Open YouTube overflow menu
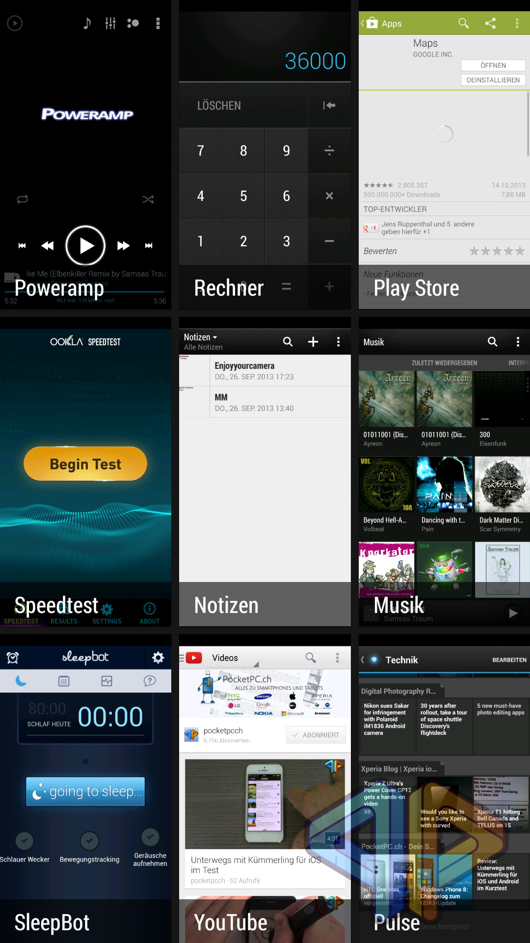The width and height of the screenshot is (530, 943). pos(337,658)
